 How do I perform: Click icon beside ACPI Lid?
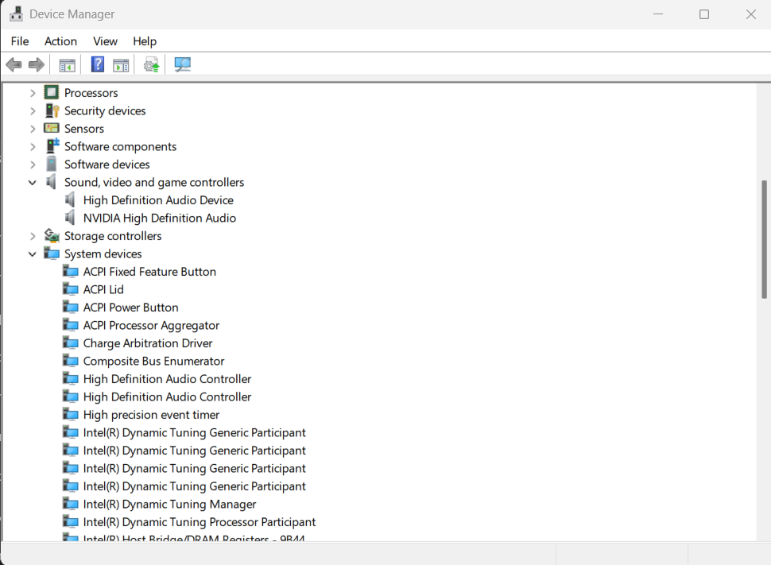pyautogui.click(x=71, y=289)
